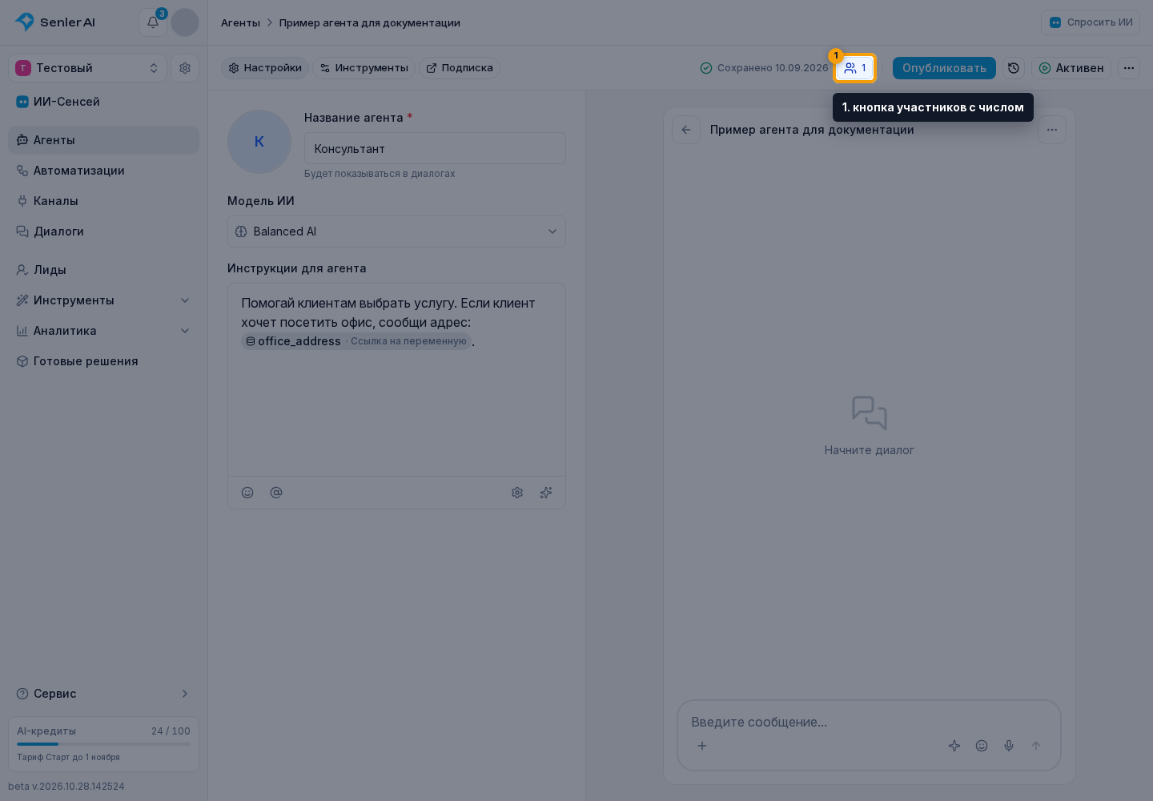Open Лиды in the sidebar
Image resolution: width=1153 pixels, height=801 pixels.
point(103,270)
